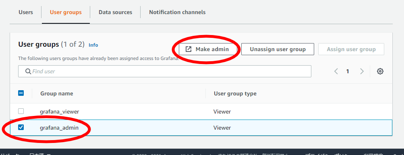
Task: Click the grafana_viewer group name
Action: coord(60,112)
